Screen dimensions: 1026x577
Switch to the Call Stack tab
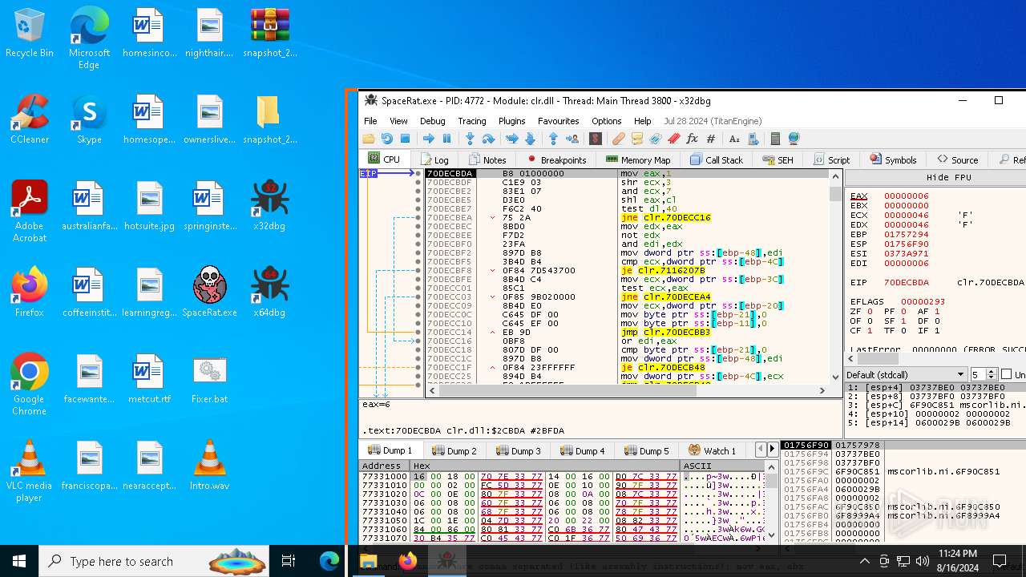point(717,159)
